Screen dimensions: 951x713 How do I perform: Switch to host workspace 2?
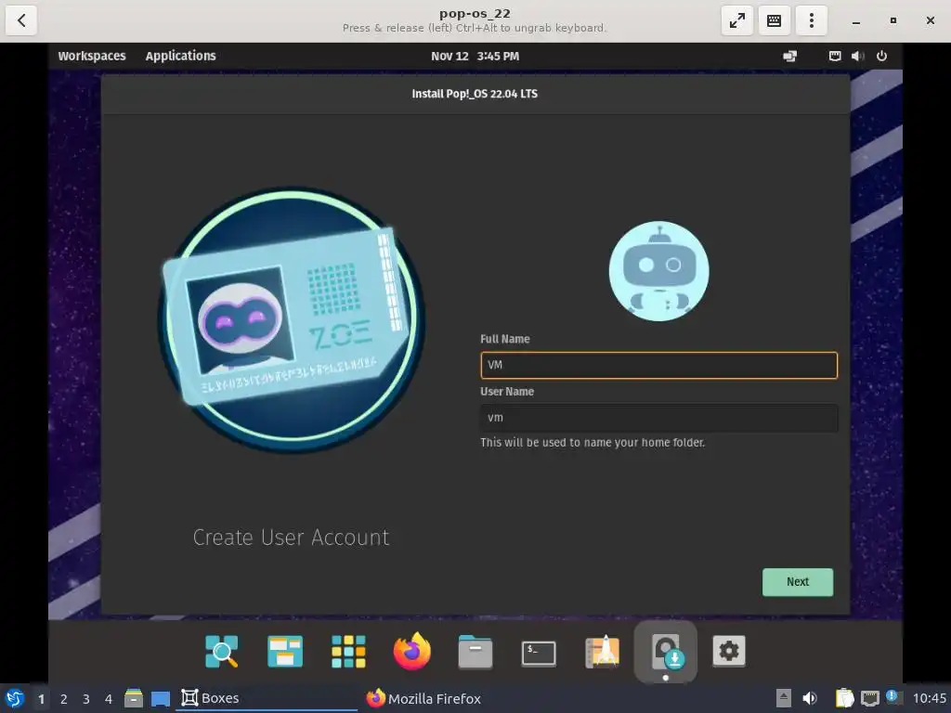[64, 699]
